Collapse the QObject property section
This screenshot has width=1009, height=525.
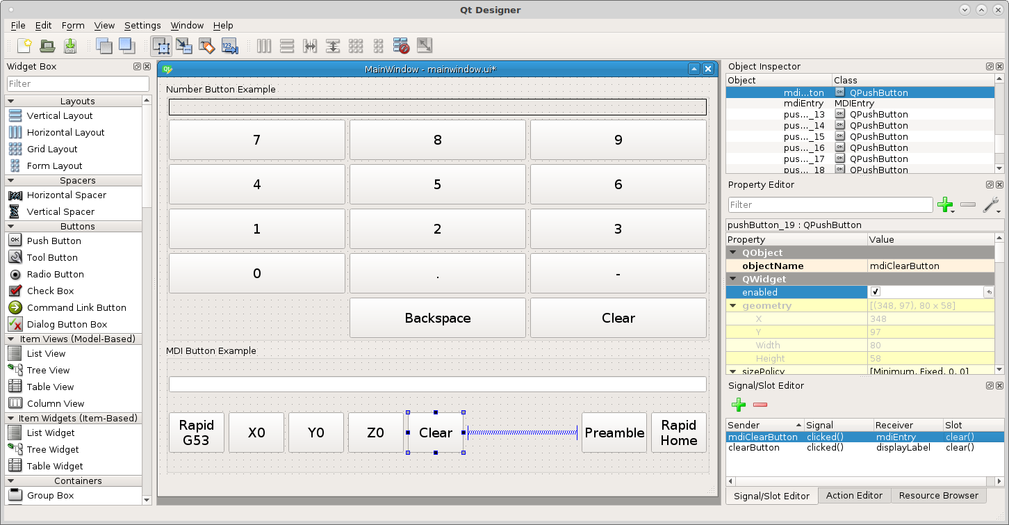pos(732,252)
